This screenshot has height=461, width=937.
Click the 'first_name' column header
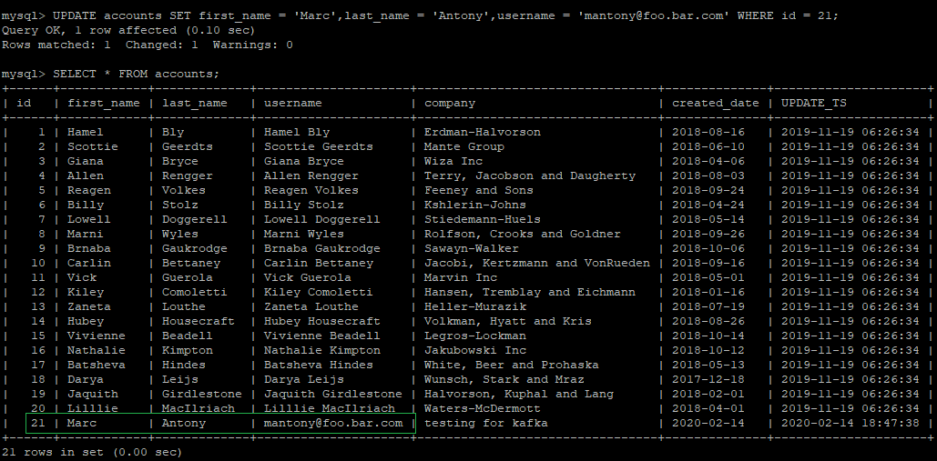pos(104,103)
